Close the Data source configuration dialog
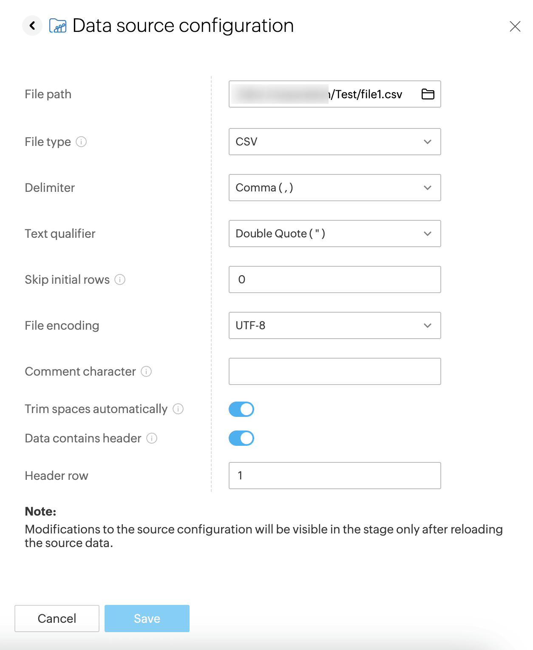Image resolution: width=533 pixels, height=650 pixels. click(515, 26)
